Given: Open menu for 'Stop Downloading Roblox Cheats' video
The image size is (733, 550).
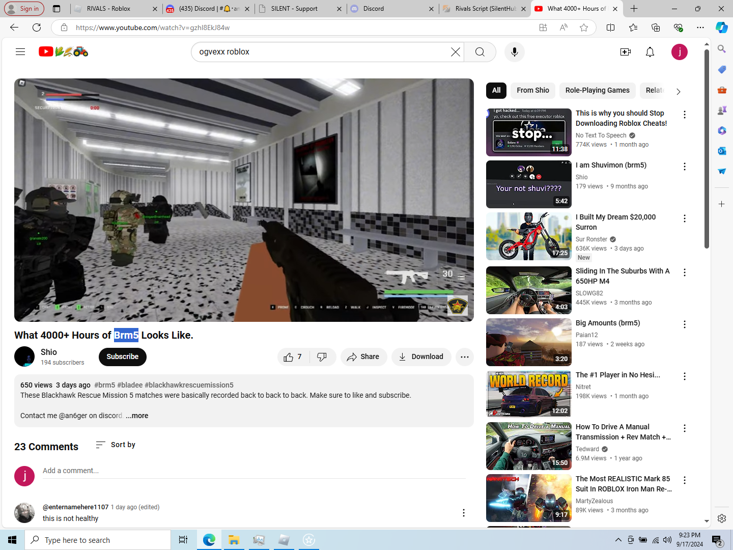Looking at the screenshot, I should pos(685,115).
